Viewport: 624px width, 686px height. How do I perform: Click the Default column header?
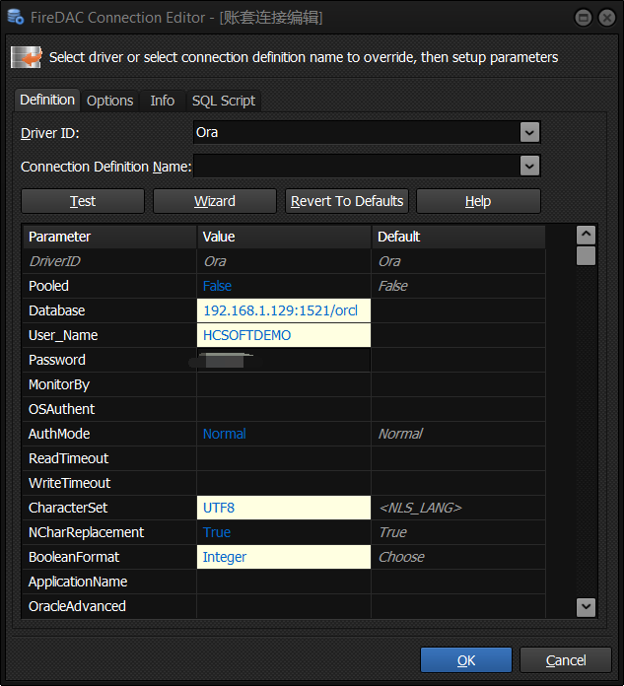tap(458, 237)
